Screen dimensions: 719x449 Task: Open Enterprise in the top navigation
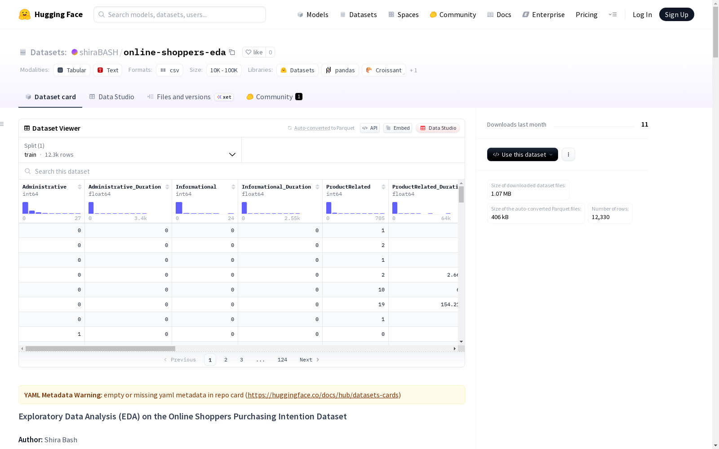tap(544, 14)
